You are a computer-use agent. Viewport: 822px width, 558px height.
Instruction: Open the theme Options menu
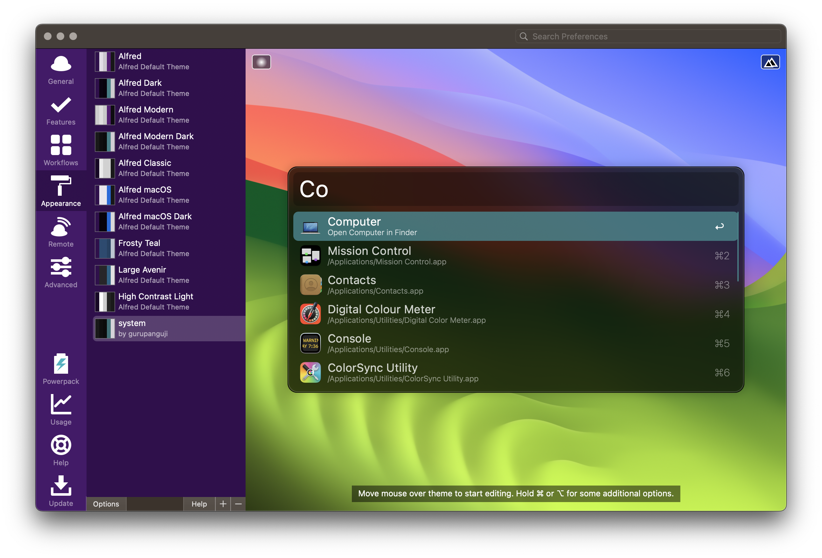(106, 504)
